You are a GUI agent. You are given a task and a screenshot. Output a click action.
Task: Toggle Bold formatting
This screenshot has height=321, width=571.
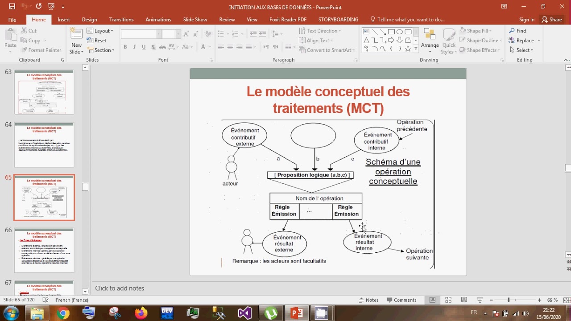(125, 47)
